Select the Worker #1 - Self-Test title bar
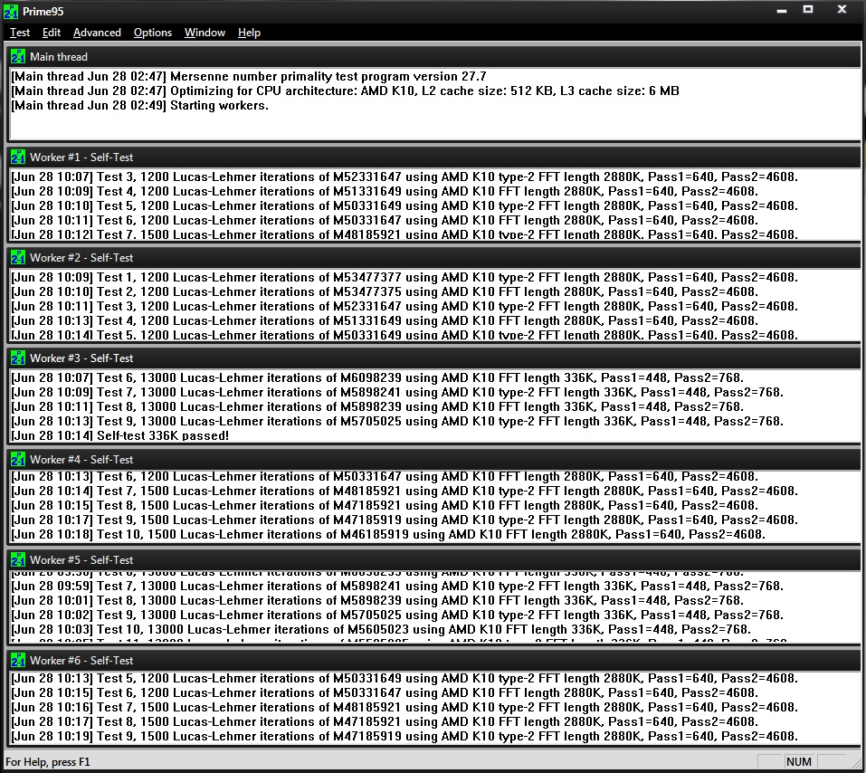The height and width of the screenshot is (773, 866). pos(433,157)
